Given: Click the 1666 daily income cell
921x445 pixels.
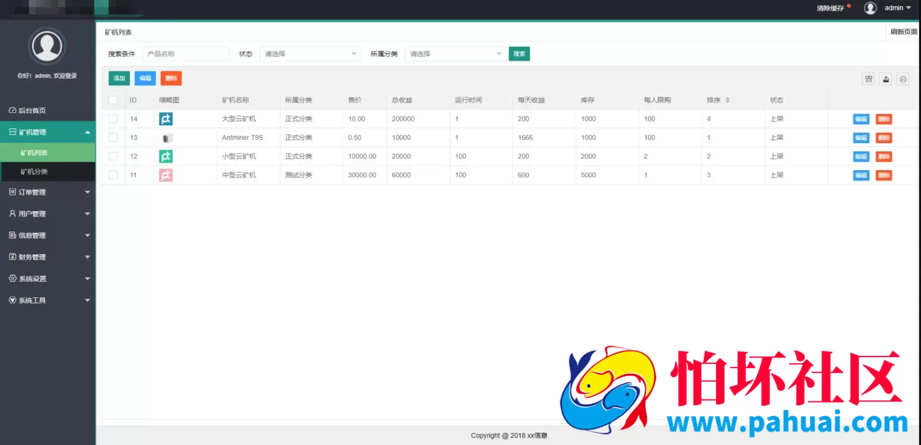Looking at the screenshot, I should click(x=526, y=138).
